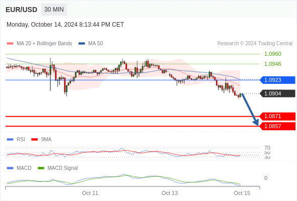
Task: Click the red 1.0857 support price tag
Action: tap(277, 126)
